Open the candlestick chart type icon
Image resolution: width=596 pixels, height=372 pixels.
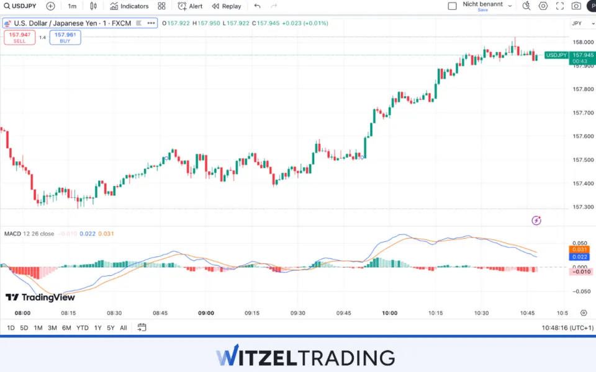93,6
